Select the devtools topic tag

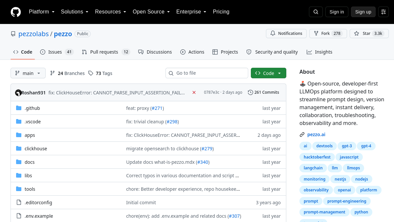(x=324, y=146)
